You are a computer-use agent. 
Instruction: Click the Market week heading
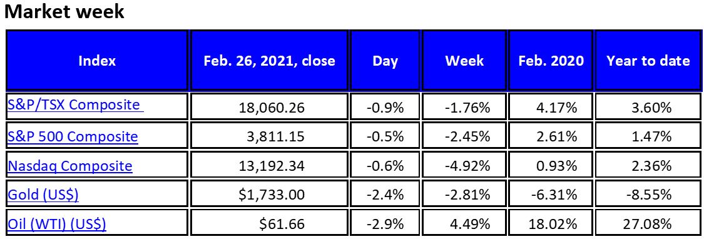[x=64, y=11]
